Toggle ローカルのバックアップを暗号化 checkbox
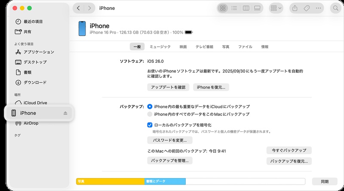344x191 pixels. 150,125
